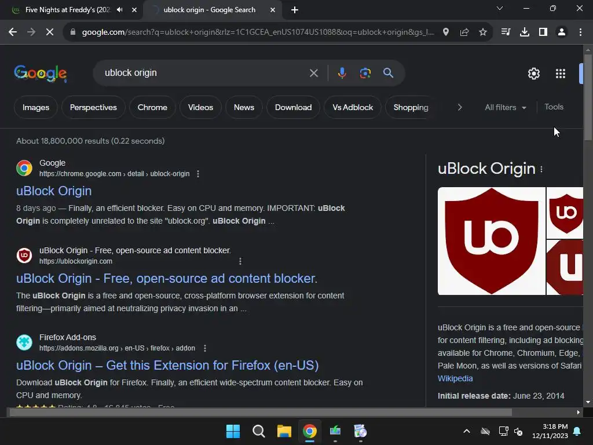Click the forward navigation arrow
This screenshot has height=445, width=593.
[31, 32]
